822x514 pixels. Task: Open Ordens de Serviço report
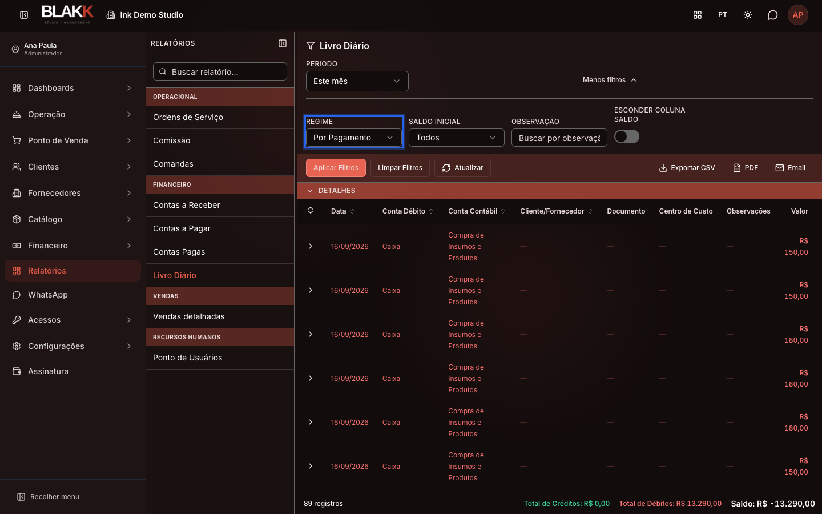click(220, 117)
